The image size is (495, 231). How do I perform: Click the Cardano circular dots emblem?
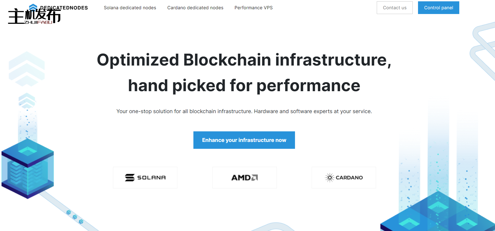coord(330,177)
